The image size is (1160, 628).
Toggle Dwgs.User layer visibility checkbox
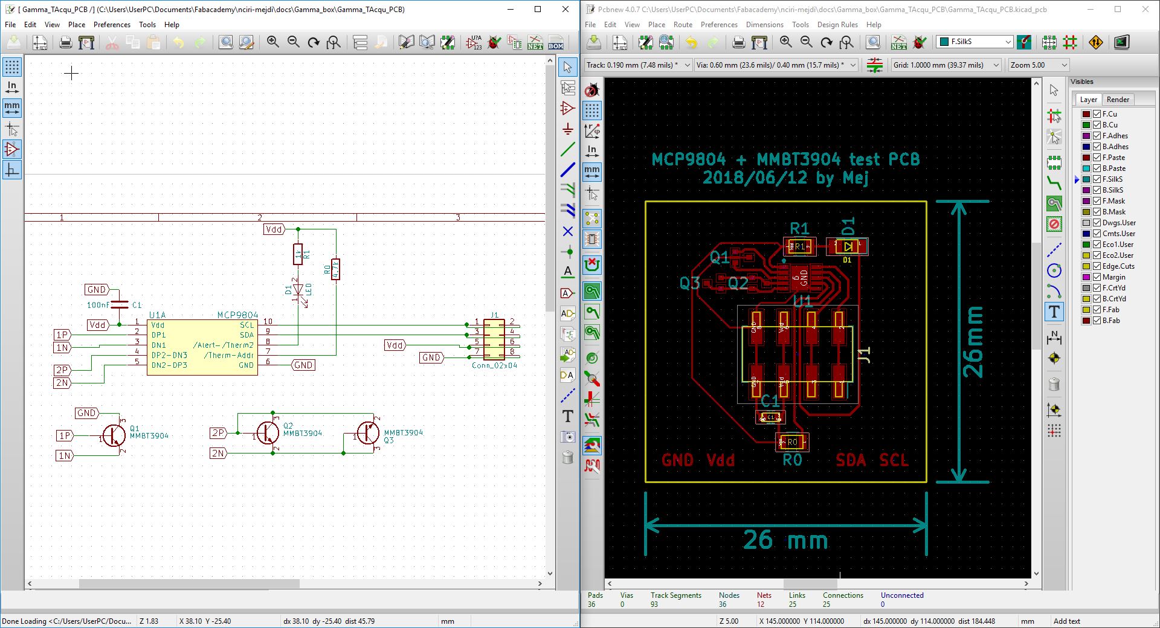[1097, 223]
